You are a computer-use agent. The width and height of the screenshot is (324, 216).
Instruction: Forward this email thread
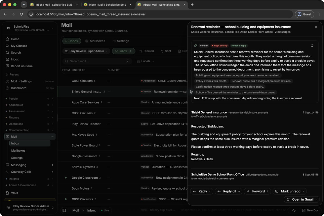(x=257, y=192)
